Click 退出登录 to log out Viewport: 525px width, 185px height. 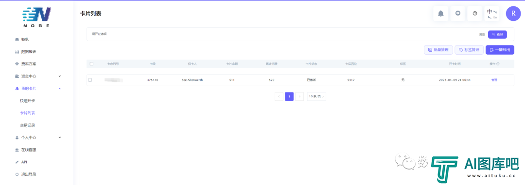29,174
